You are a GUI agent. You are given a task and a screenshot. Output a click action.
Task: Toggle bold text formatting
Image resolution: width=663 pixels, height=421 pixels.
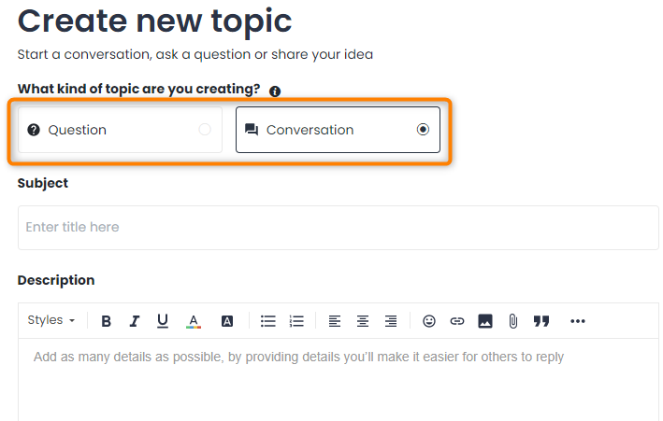(x=106, y=321)
